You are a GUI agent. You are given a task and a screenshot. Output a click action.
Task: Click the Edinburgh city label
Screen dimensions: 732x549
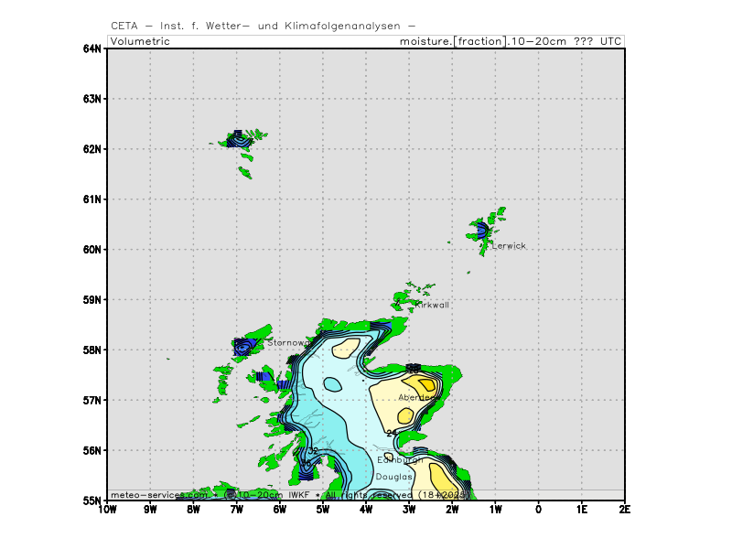click(x=400, y=460)
